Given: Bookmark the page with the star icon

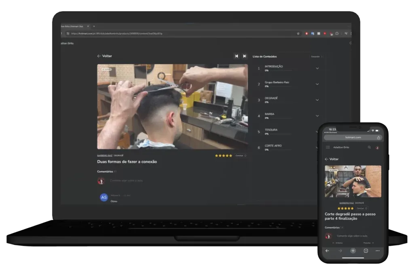Looking at the screenshot, I should 298,34.
